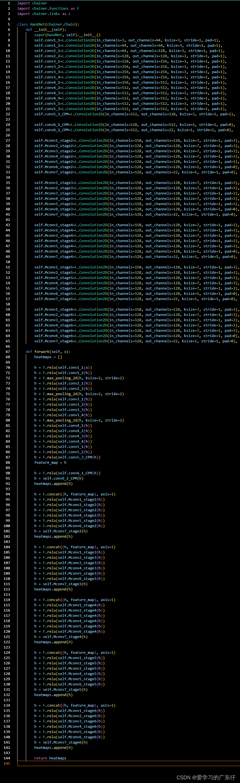Viewport: 240px width, 783px height.
Task: Click 'h = F.relu(self.conv3_4(h))' line
Action: (x=63, y=415)
